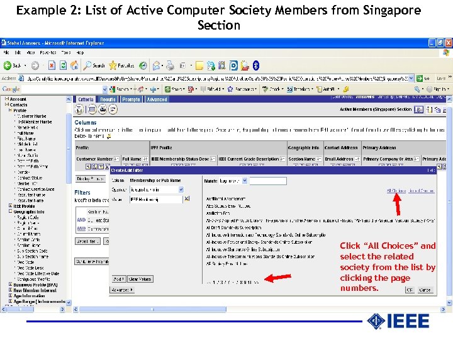Click the sort button beside Email Address column
453x340 pixels.
click(357, 159)
